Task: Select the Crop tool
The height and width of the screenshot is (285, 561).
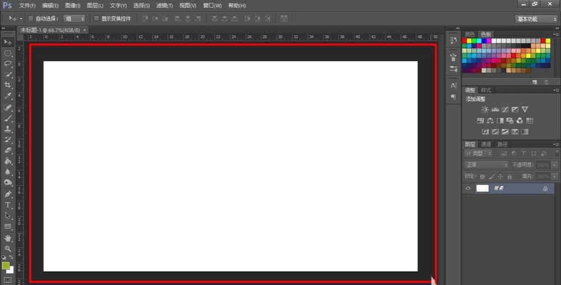Action: 8,85
